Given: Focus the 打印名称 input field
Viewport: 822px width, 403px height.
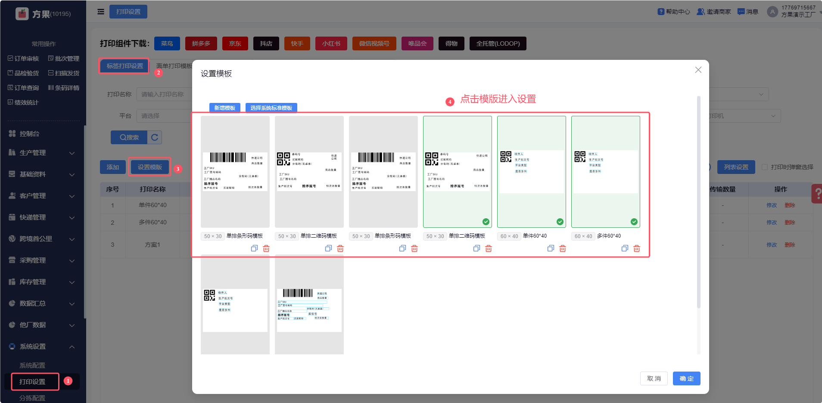Looking at the screenshot, I should pyautogui.click(x=165, y=94).
